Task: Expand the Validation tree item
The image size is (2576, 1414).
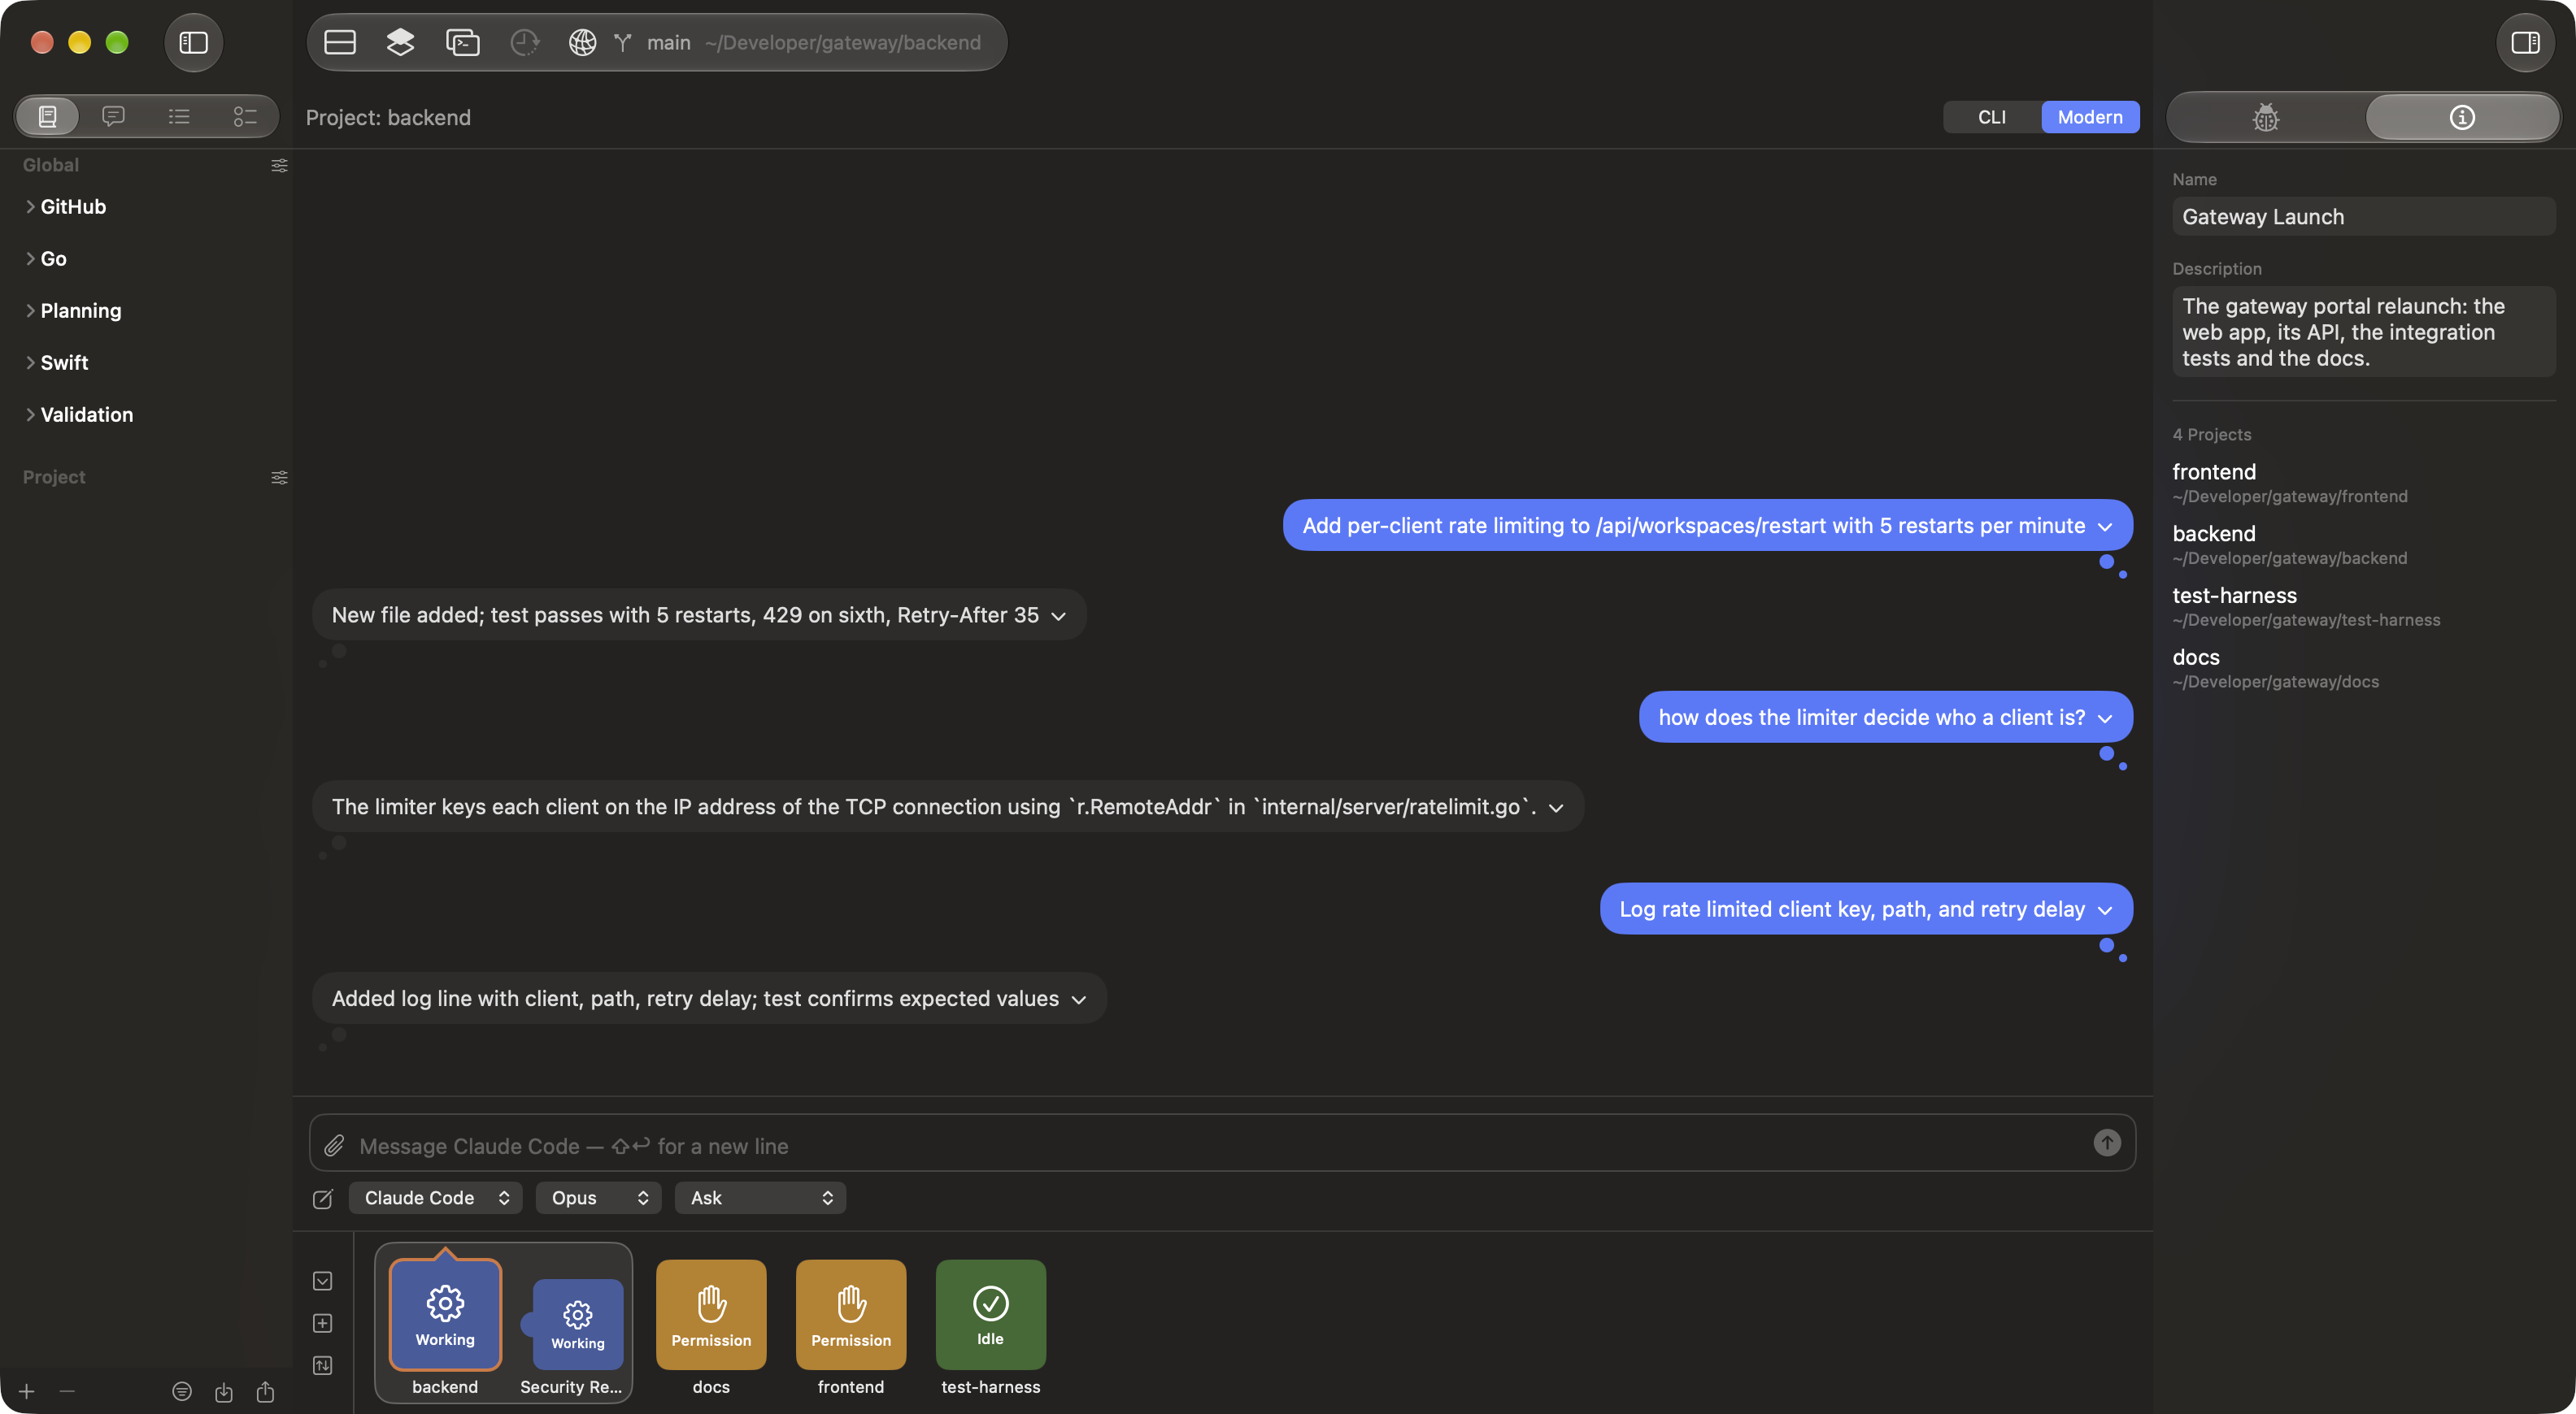Action: click(x=30, y=414)
